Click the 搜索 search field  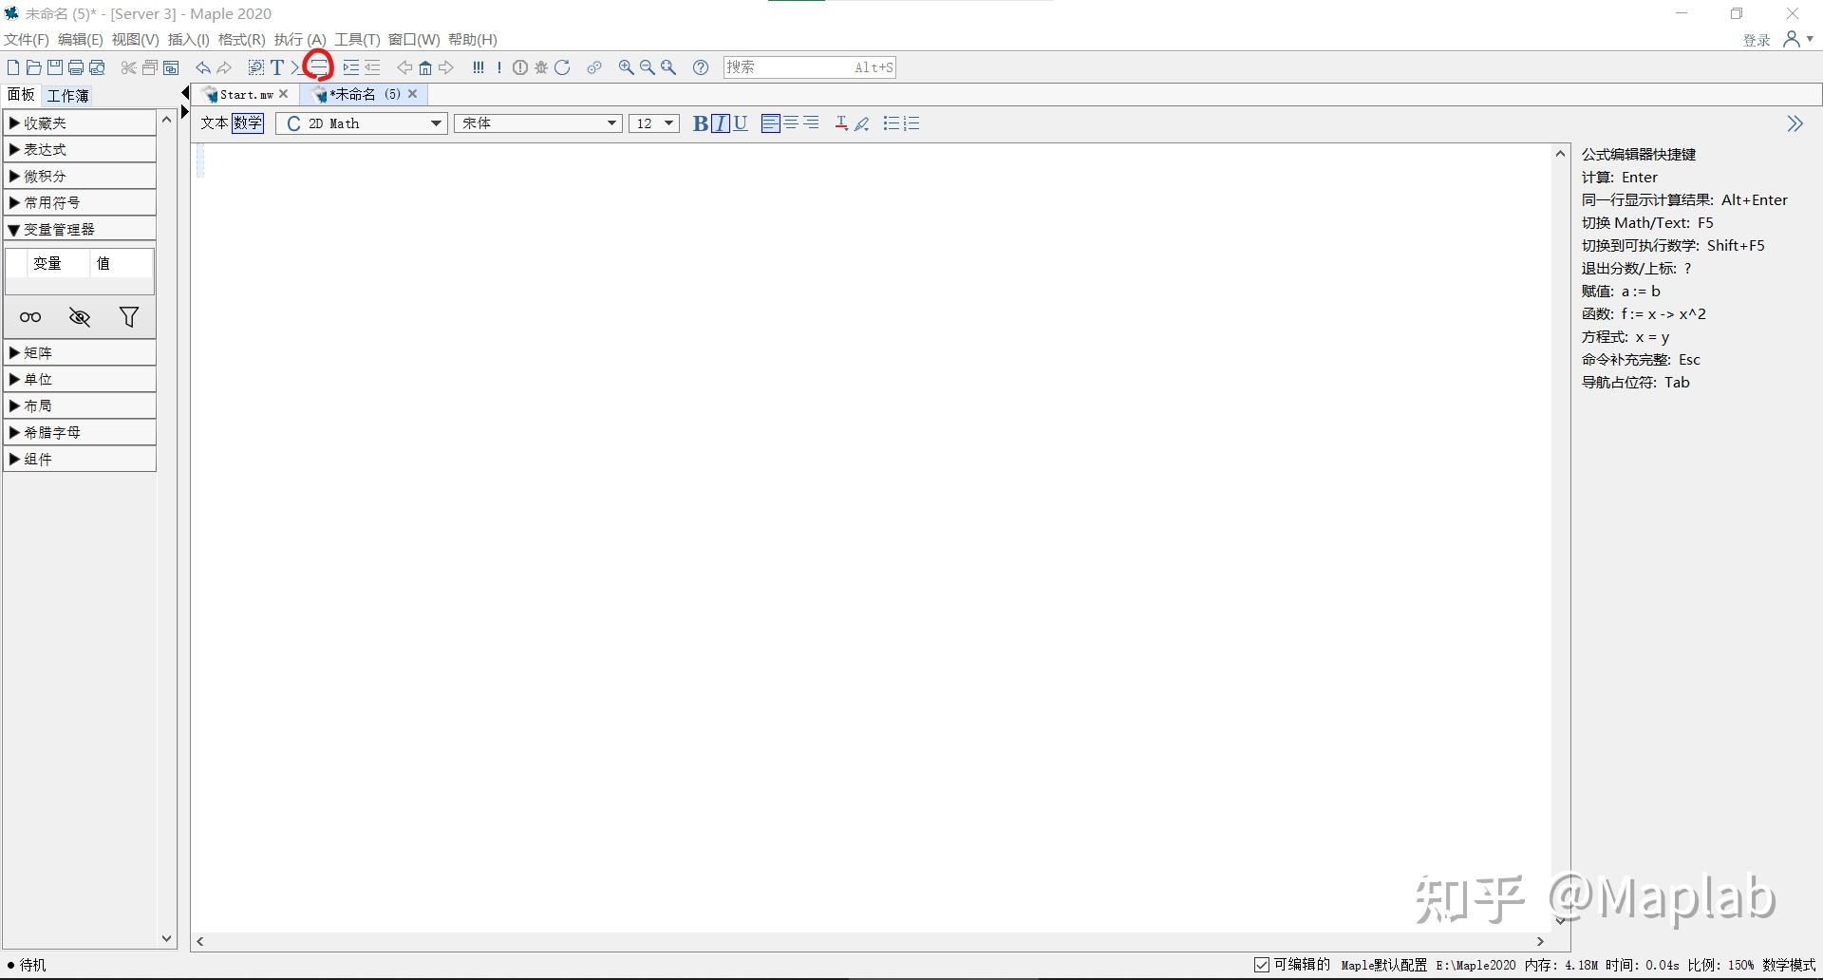click(x=810, y=67)
